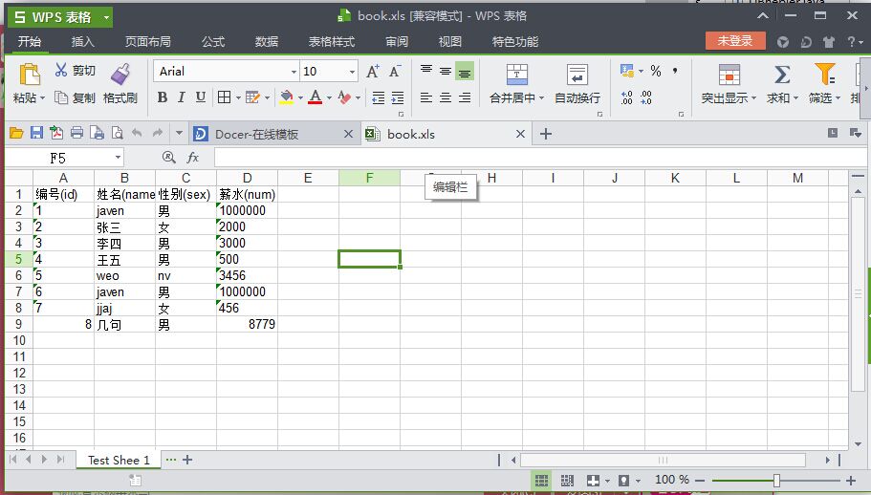This screenshot has height=495, width=871.
Task: Click the zoom in plus button
Action: 851,480
